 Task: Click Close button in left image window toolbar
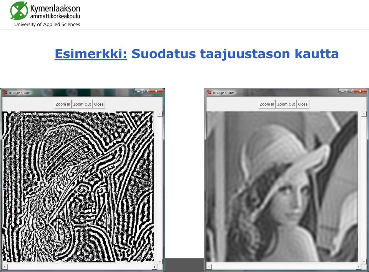[99, 104]
